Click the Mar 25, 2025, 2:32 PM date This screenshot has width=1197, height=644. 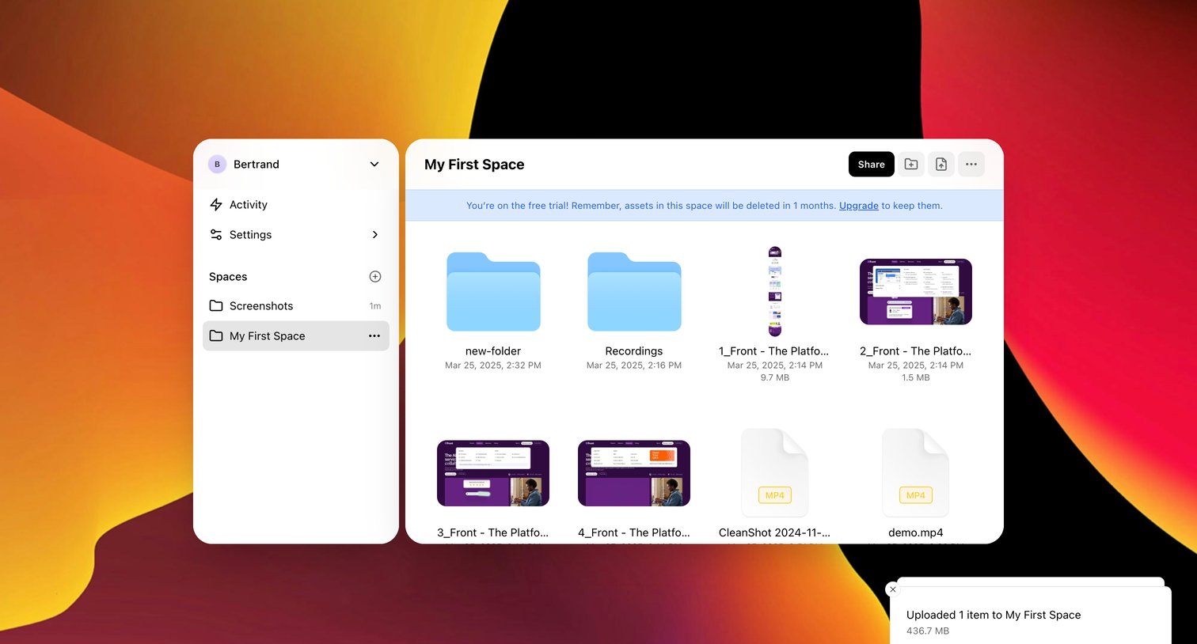(493, 366)
